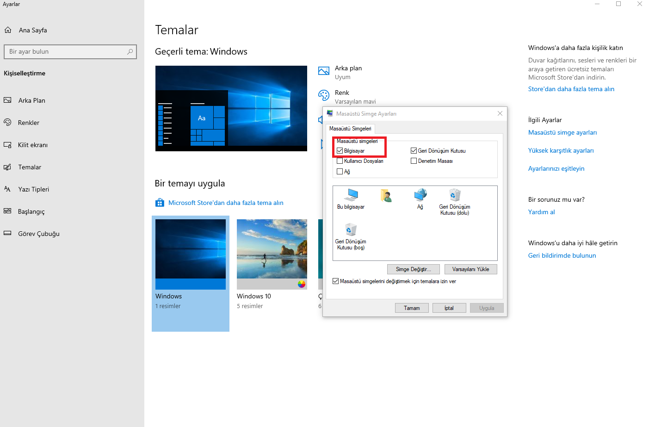Image resolution: width=649 pixels, height=427 pixels.
Task: Toggle the Geri Dönüşüm Kutusu checkbox
Action: [414, 151]
